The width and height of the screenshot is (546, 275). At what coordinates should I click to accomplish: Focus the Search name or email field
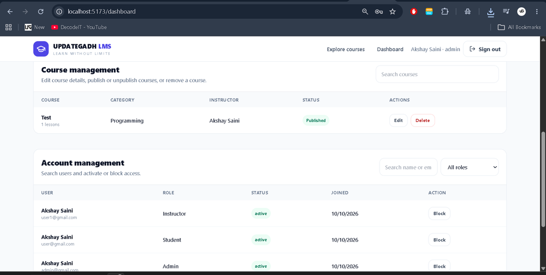pos(408,167)
